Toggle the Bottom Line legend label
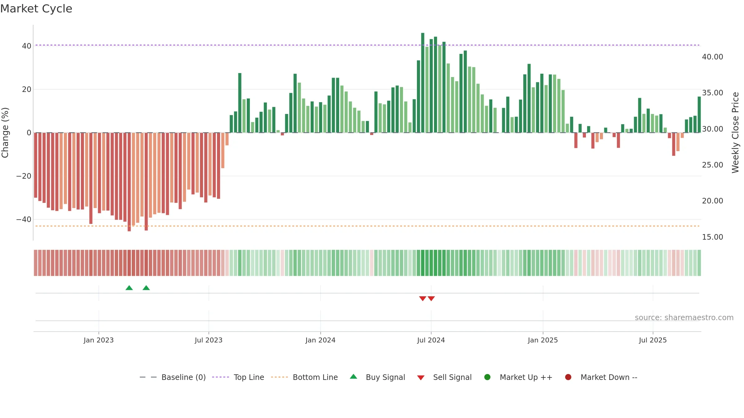This screenshot has width=744, height=418. point(315,377)
